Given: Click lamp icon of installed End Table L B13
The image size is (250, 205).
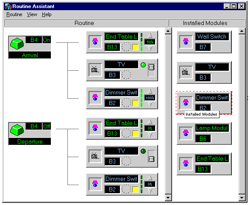Looking at the screenshot, I should 186,163.
